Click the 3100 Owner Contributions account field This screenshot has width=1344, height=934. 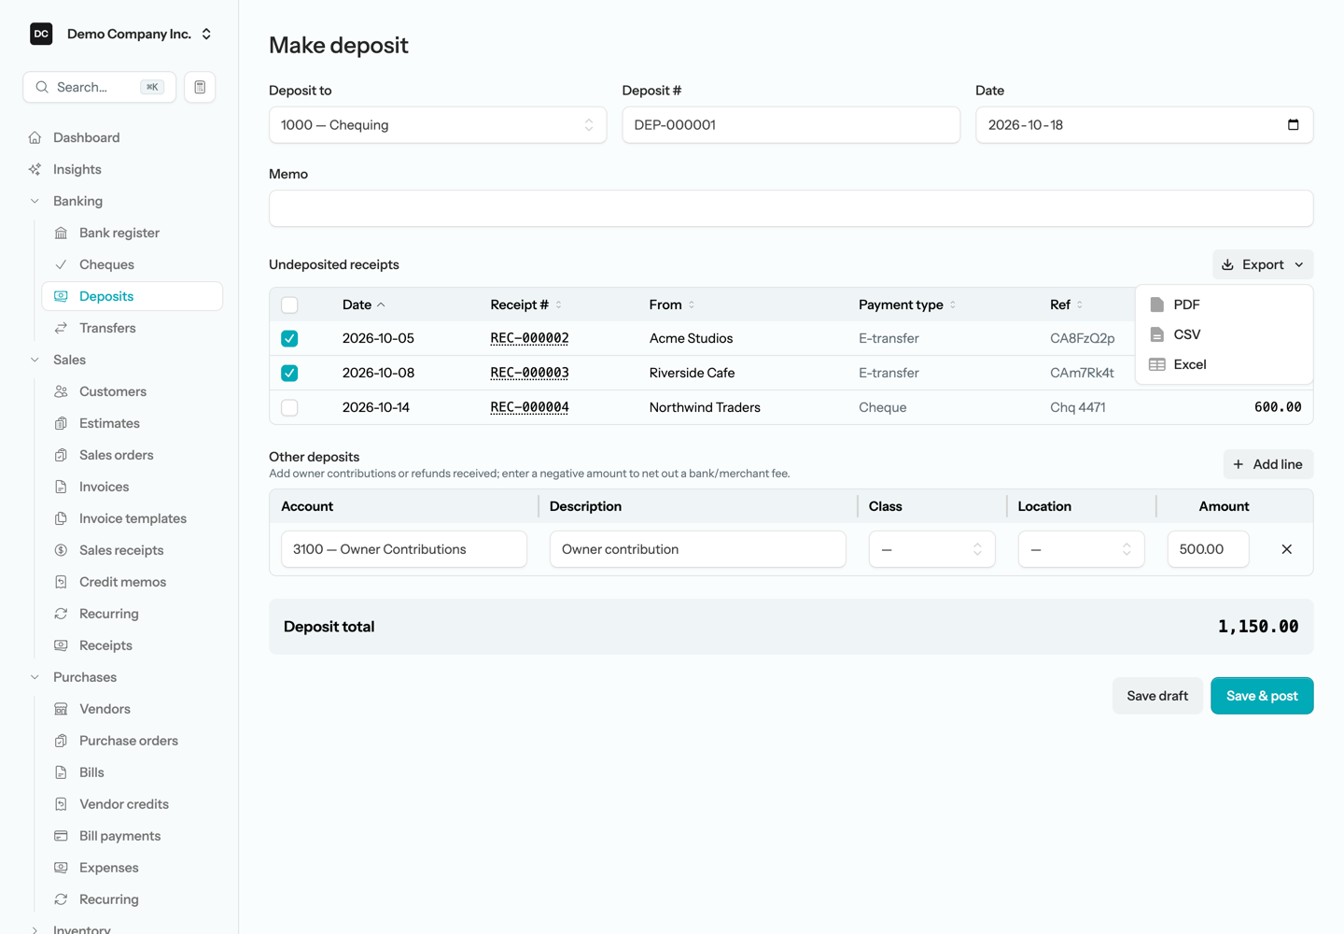click(404, 549)
